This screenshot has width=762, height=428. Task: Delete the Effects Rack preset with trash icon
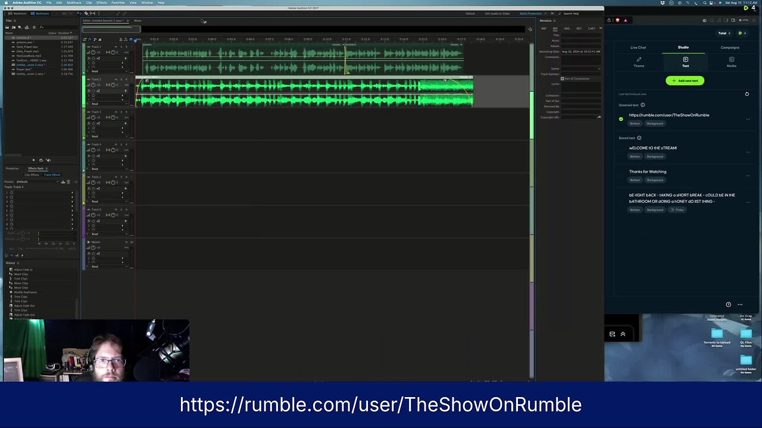tap(68, 182)
